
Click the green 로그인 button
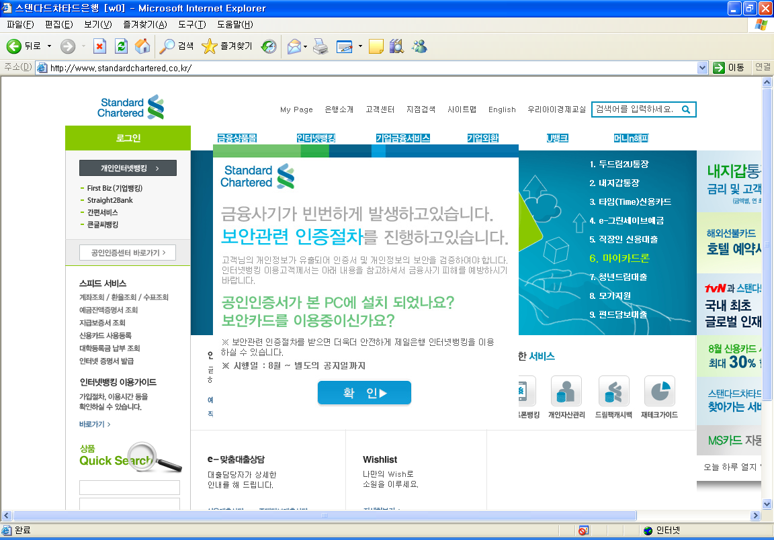(128, 138)
